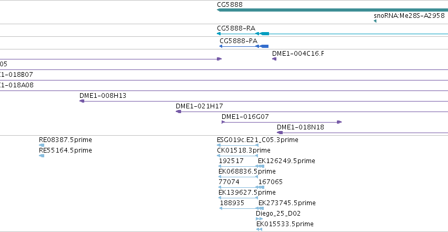Select the DME1-008H13 clone arrowhead
Image resolution: width=448 pixels, height=232 pixels.
(x=82, y=101)
